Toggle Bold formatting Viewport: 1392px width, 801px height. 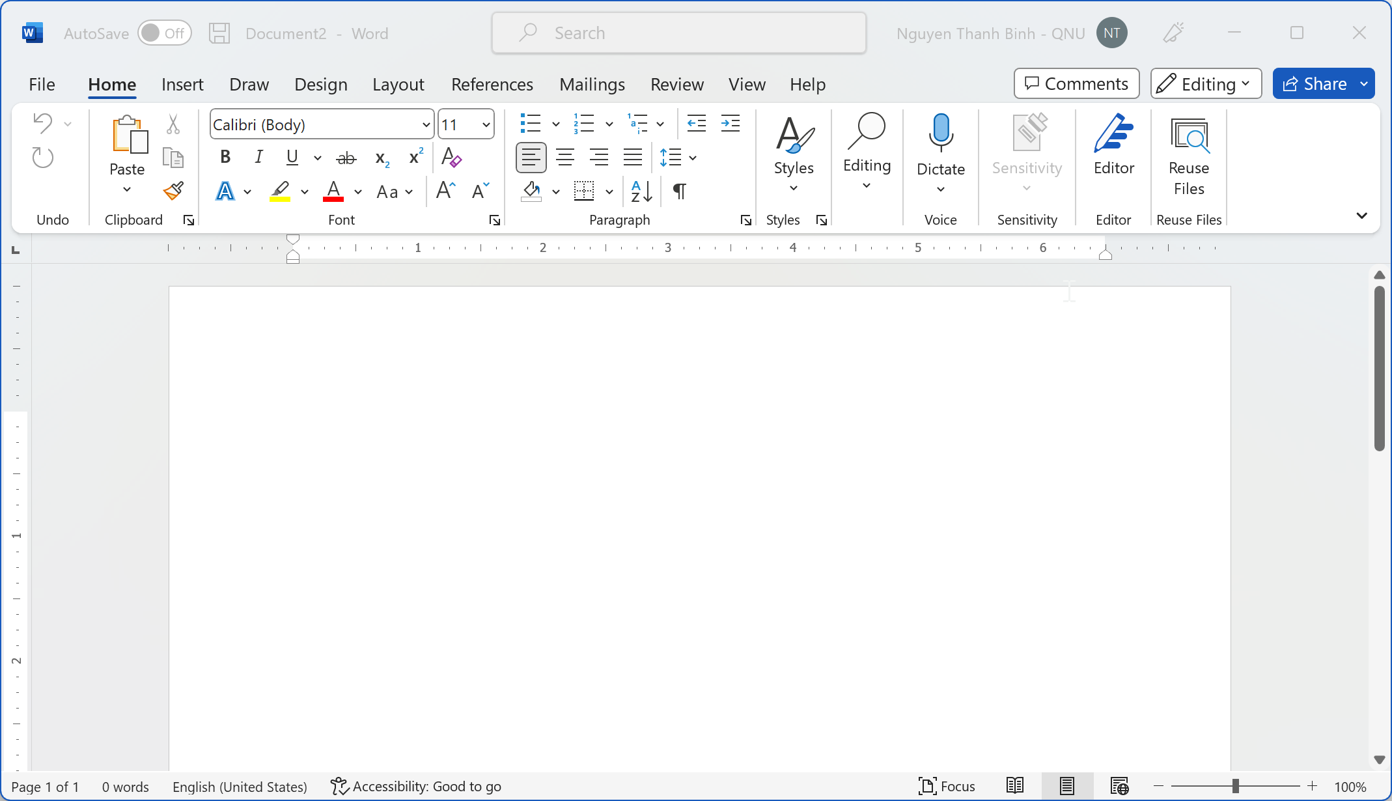pos(225,157)
